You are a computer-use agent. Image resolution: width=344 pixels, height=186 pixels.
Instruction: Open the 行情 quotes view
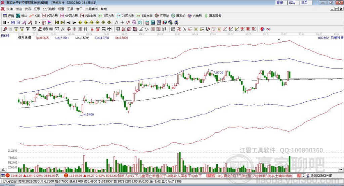click(x=8, y=16)
